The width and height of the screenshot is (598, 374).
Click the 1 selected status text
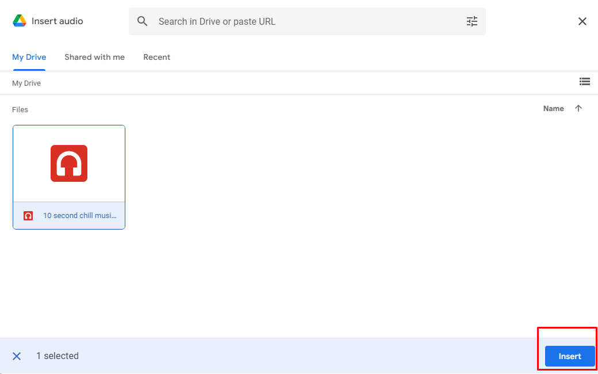pos(57,356)
